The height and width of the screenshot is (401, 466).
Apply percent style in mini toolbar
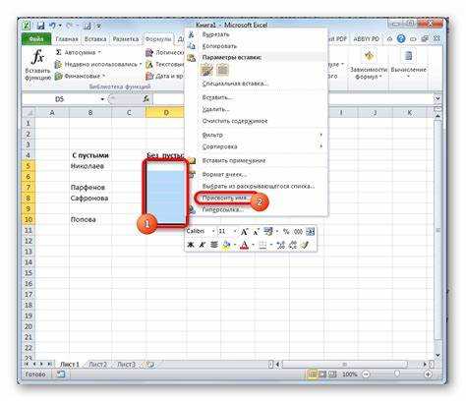[x=286, y=232]
